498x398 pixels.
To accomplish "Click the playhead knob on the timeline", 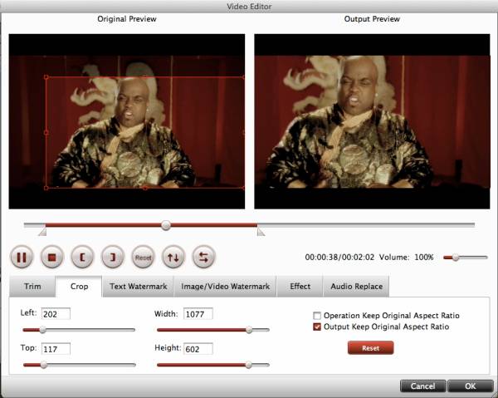I will pyautogui.click(x=165, y=225).
